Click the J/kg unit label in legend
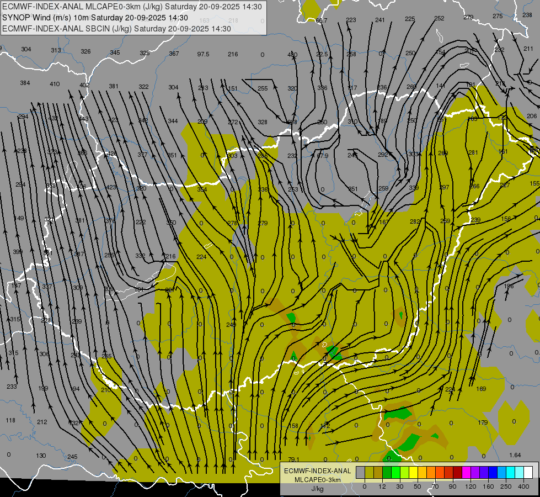 318,489
